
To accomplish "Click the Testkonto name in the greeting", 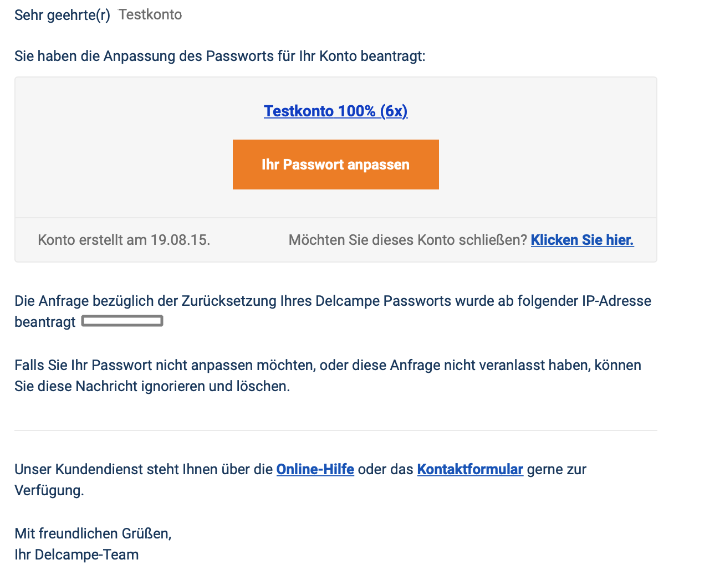I will click(x=150, y=14).
